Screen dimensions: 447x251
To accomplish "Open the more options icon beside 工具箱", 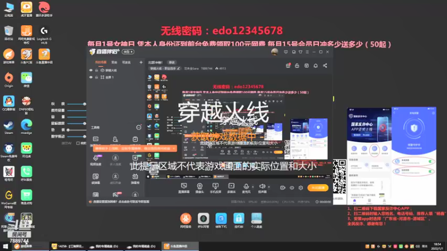I will [x=139, y=128].
